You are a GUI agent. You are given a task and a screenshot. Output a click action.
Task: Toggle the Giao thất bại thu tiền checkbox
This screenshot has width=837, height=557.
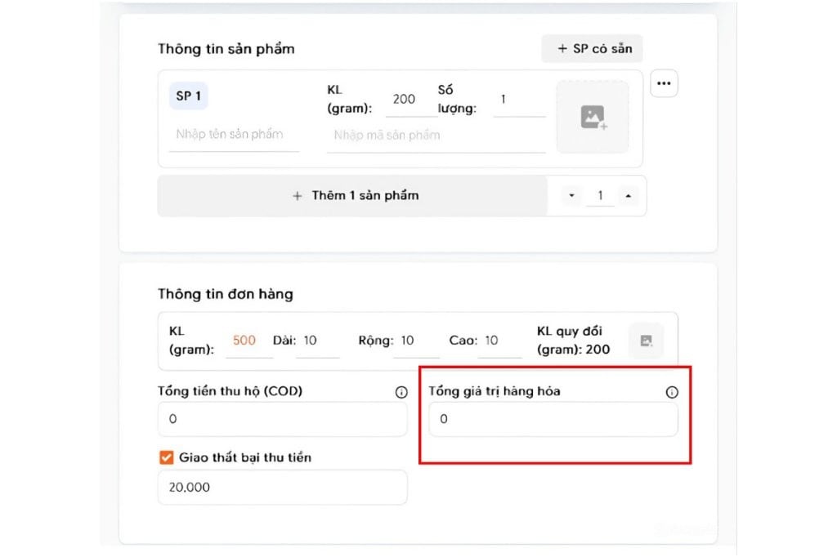coord(167,457)
